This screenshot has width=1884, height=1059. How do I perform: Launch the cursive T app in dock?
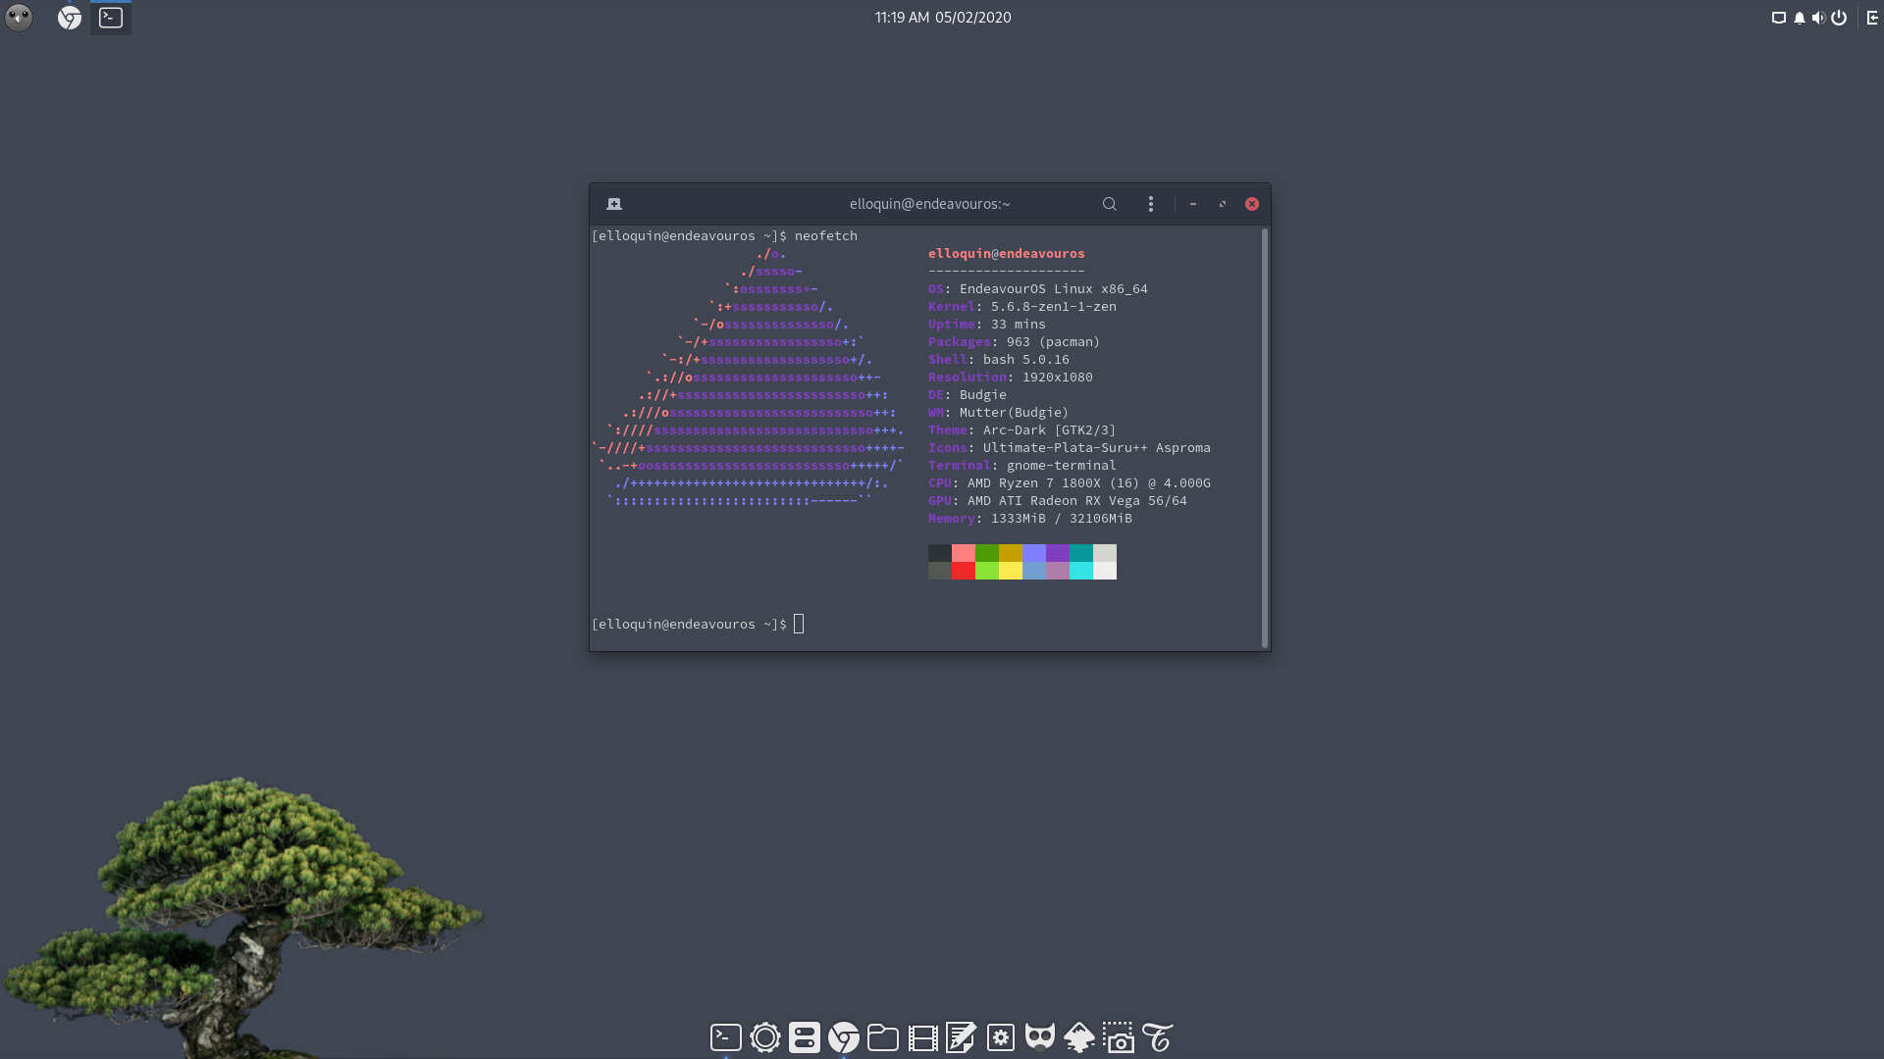click(x=1158, y=1037)
